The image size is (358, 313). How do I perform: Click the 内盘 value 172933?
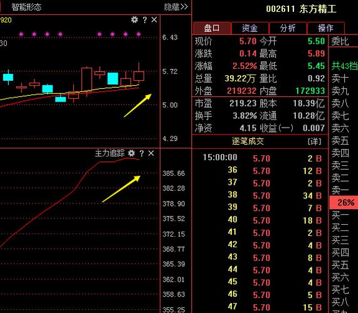[x=310, y=91]
